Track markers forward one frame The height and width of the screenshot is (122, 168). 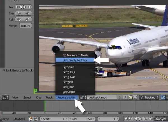pos(29,7)
